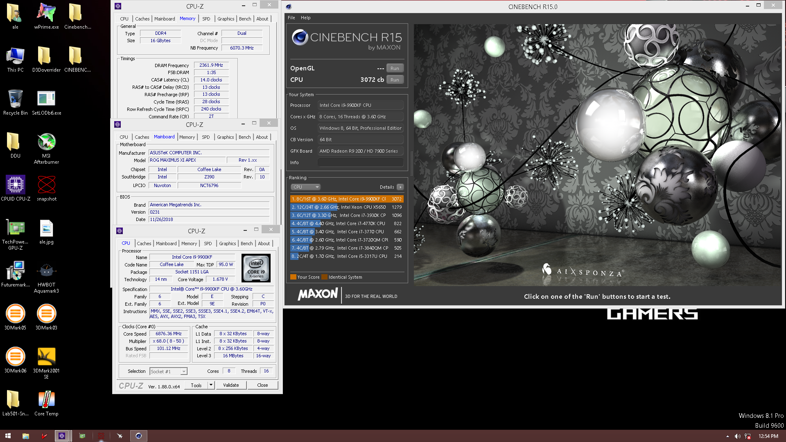Launch 3DMark2001 SE desktop shortcut

point(46,363)
